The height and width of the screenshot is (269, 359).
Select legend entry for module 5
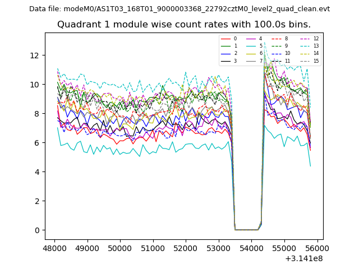260,46
